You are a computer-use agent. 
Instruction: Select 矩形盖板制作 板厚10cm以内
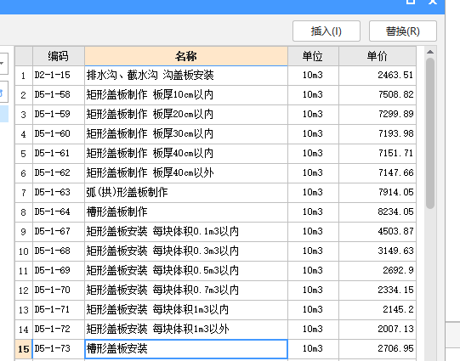(186, 95)
